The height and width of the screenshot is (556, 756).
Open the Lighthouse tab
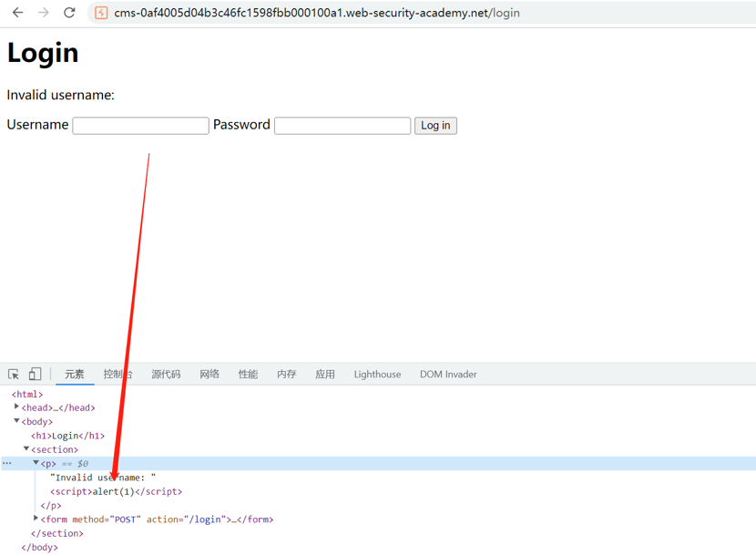[x=377, y=374]
